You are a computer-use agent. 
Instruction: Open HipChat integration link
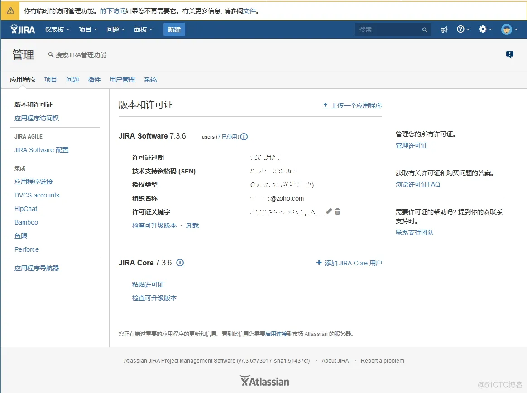click(25, 209)
